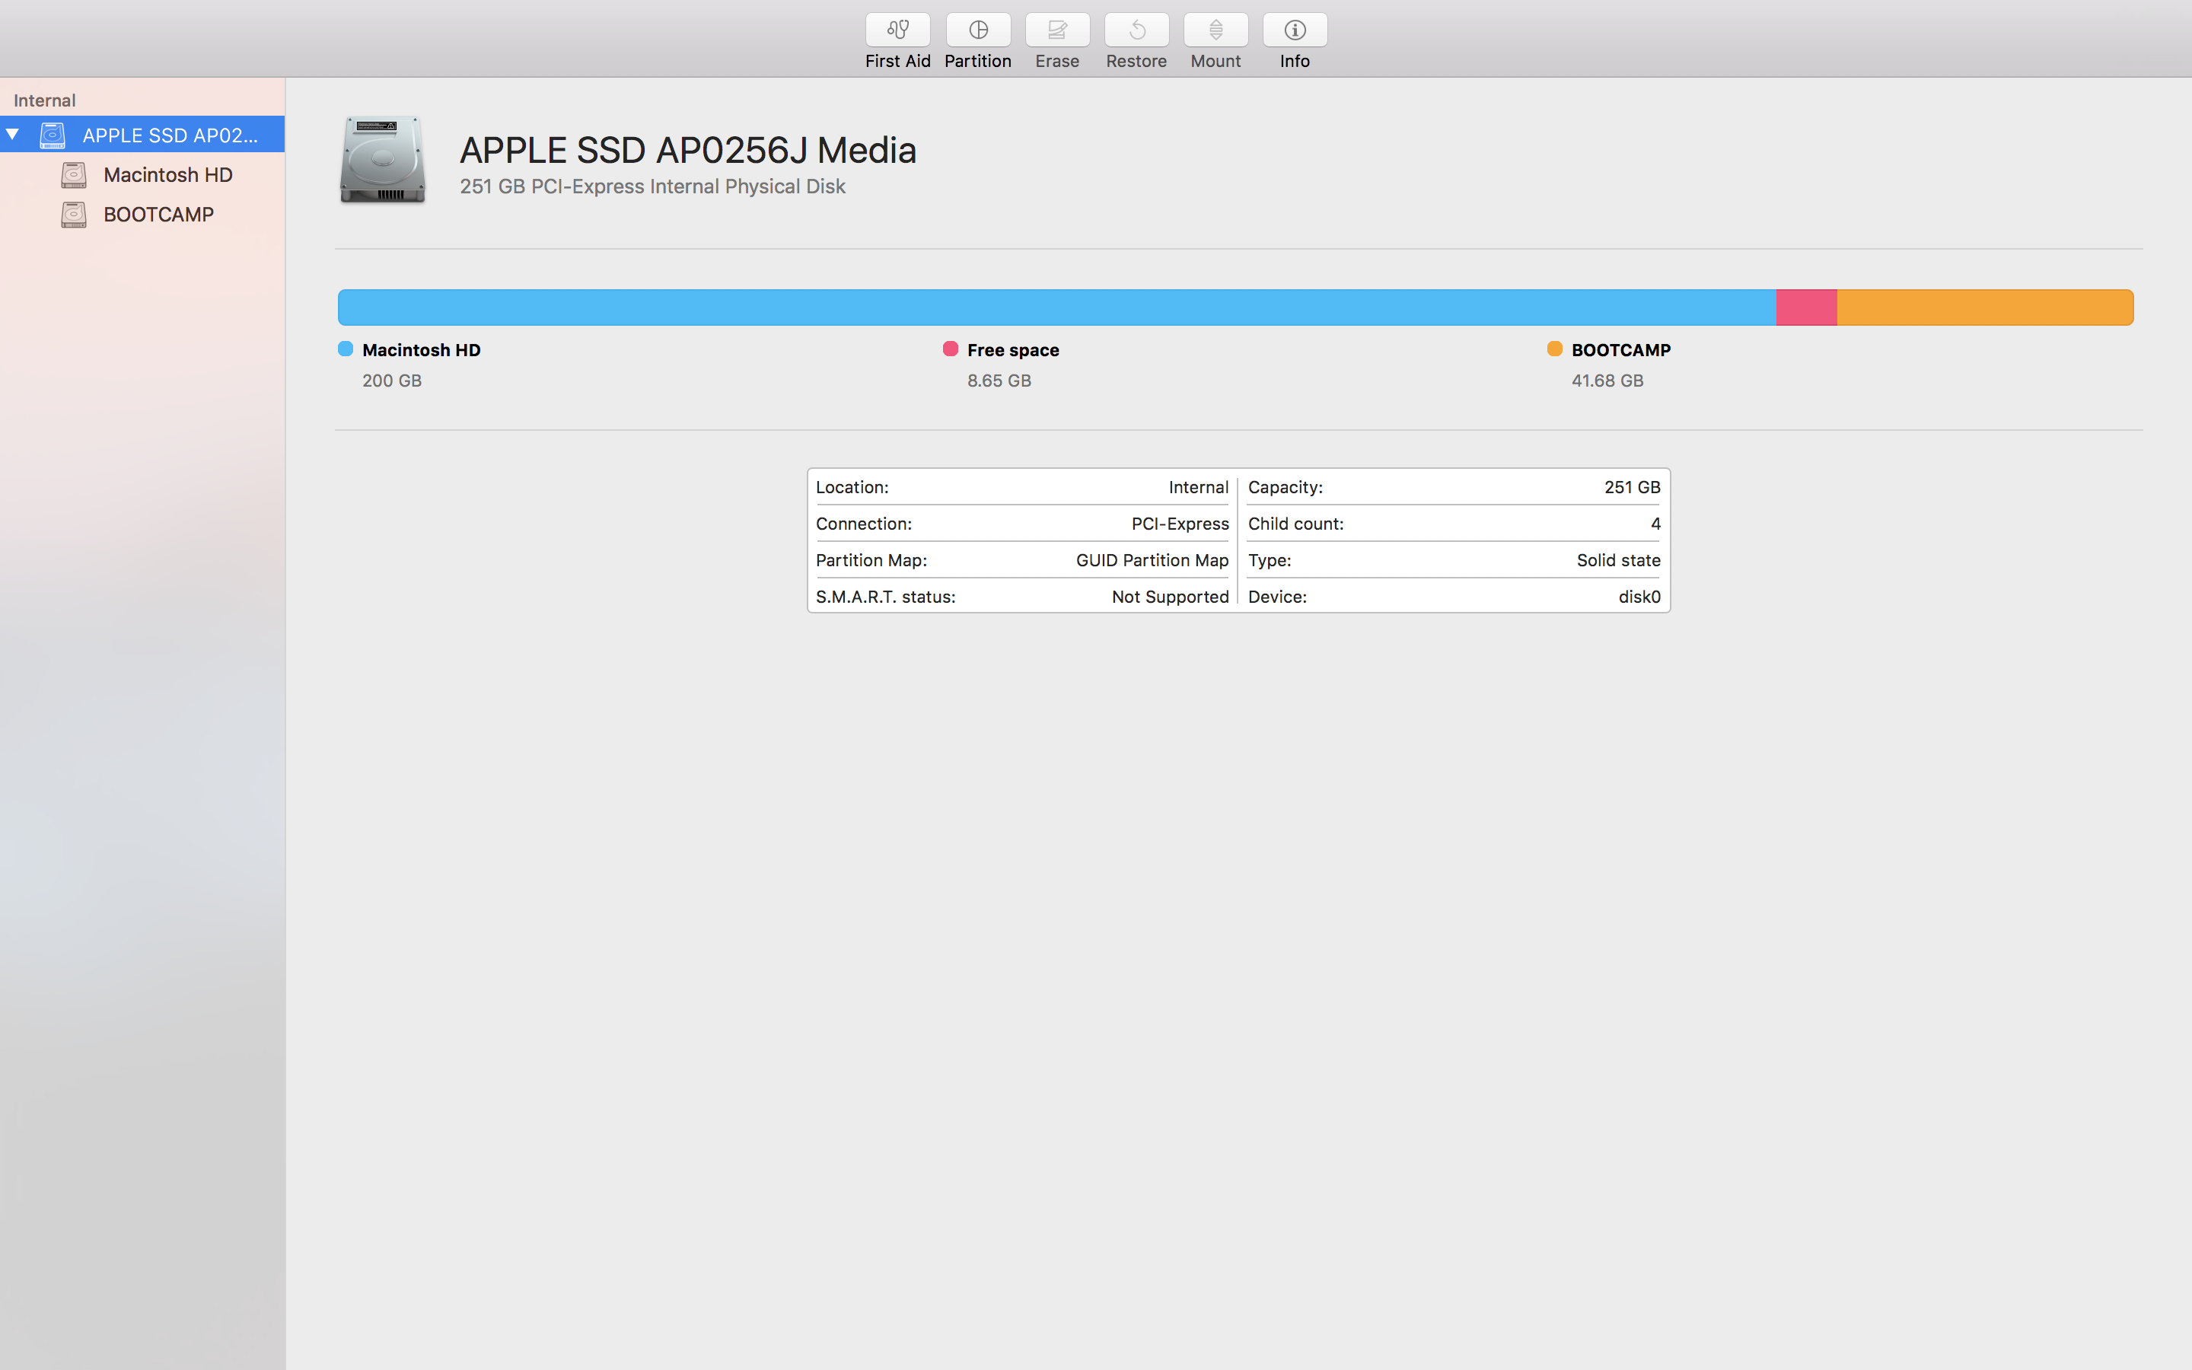Collapse the APPLE SSD disclosure triangle
This screenshot has width=2192, height=1370.
click(x=13, y=135)
